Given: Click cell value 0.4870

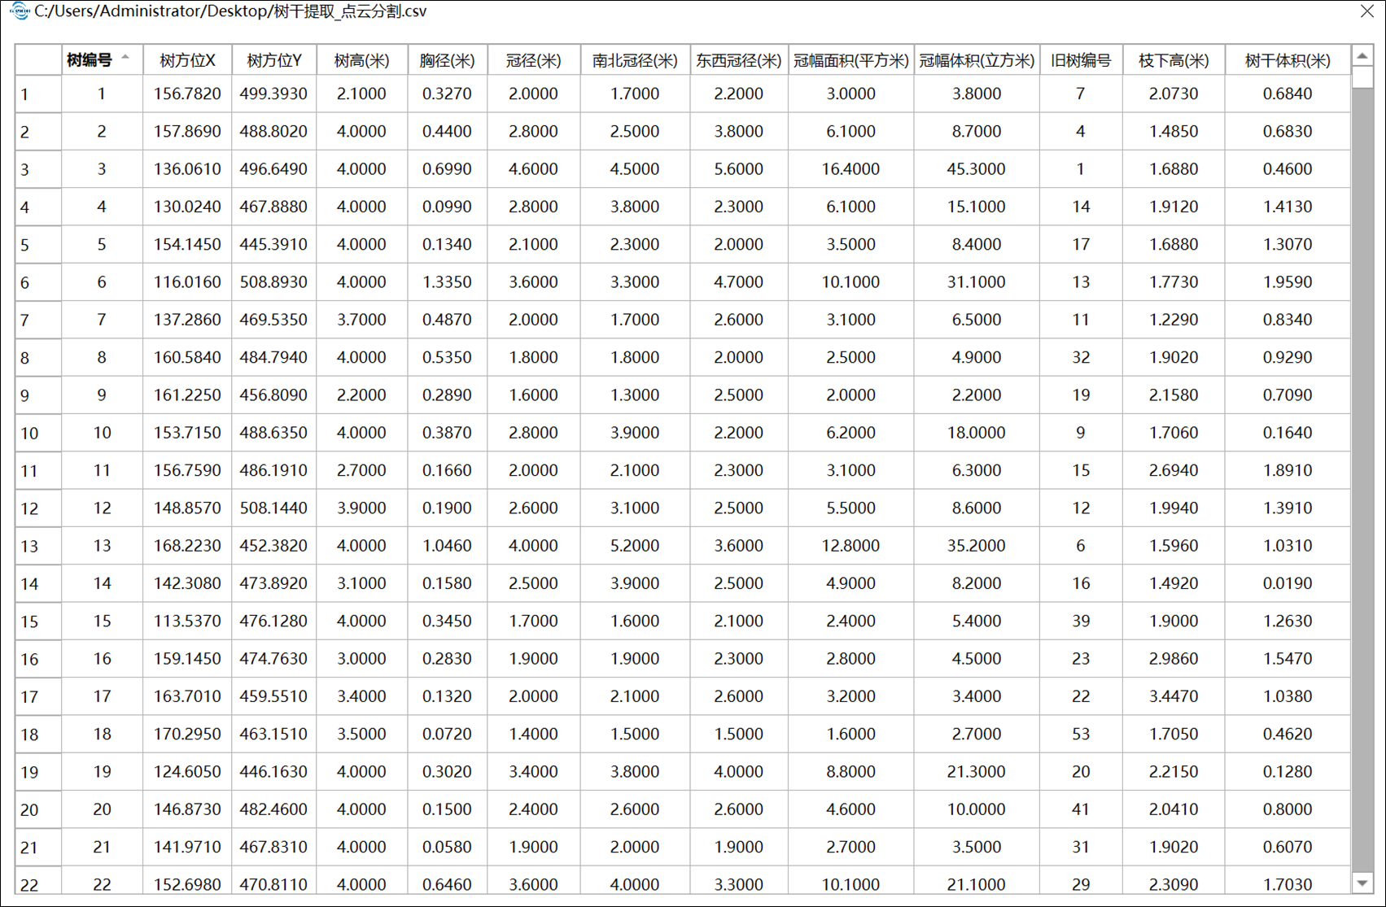Looking at the screenshot, I should coord(447,320).
